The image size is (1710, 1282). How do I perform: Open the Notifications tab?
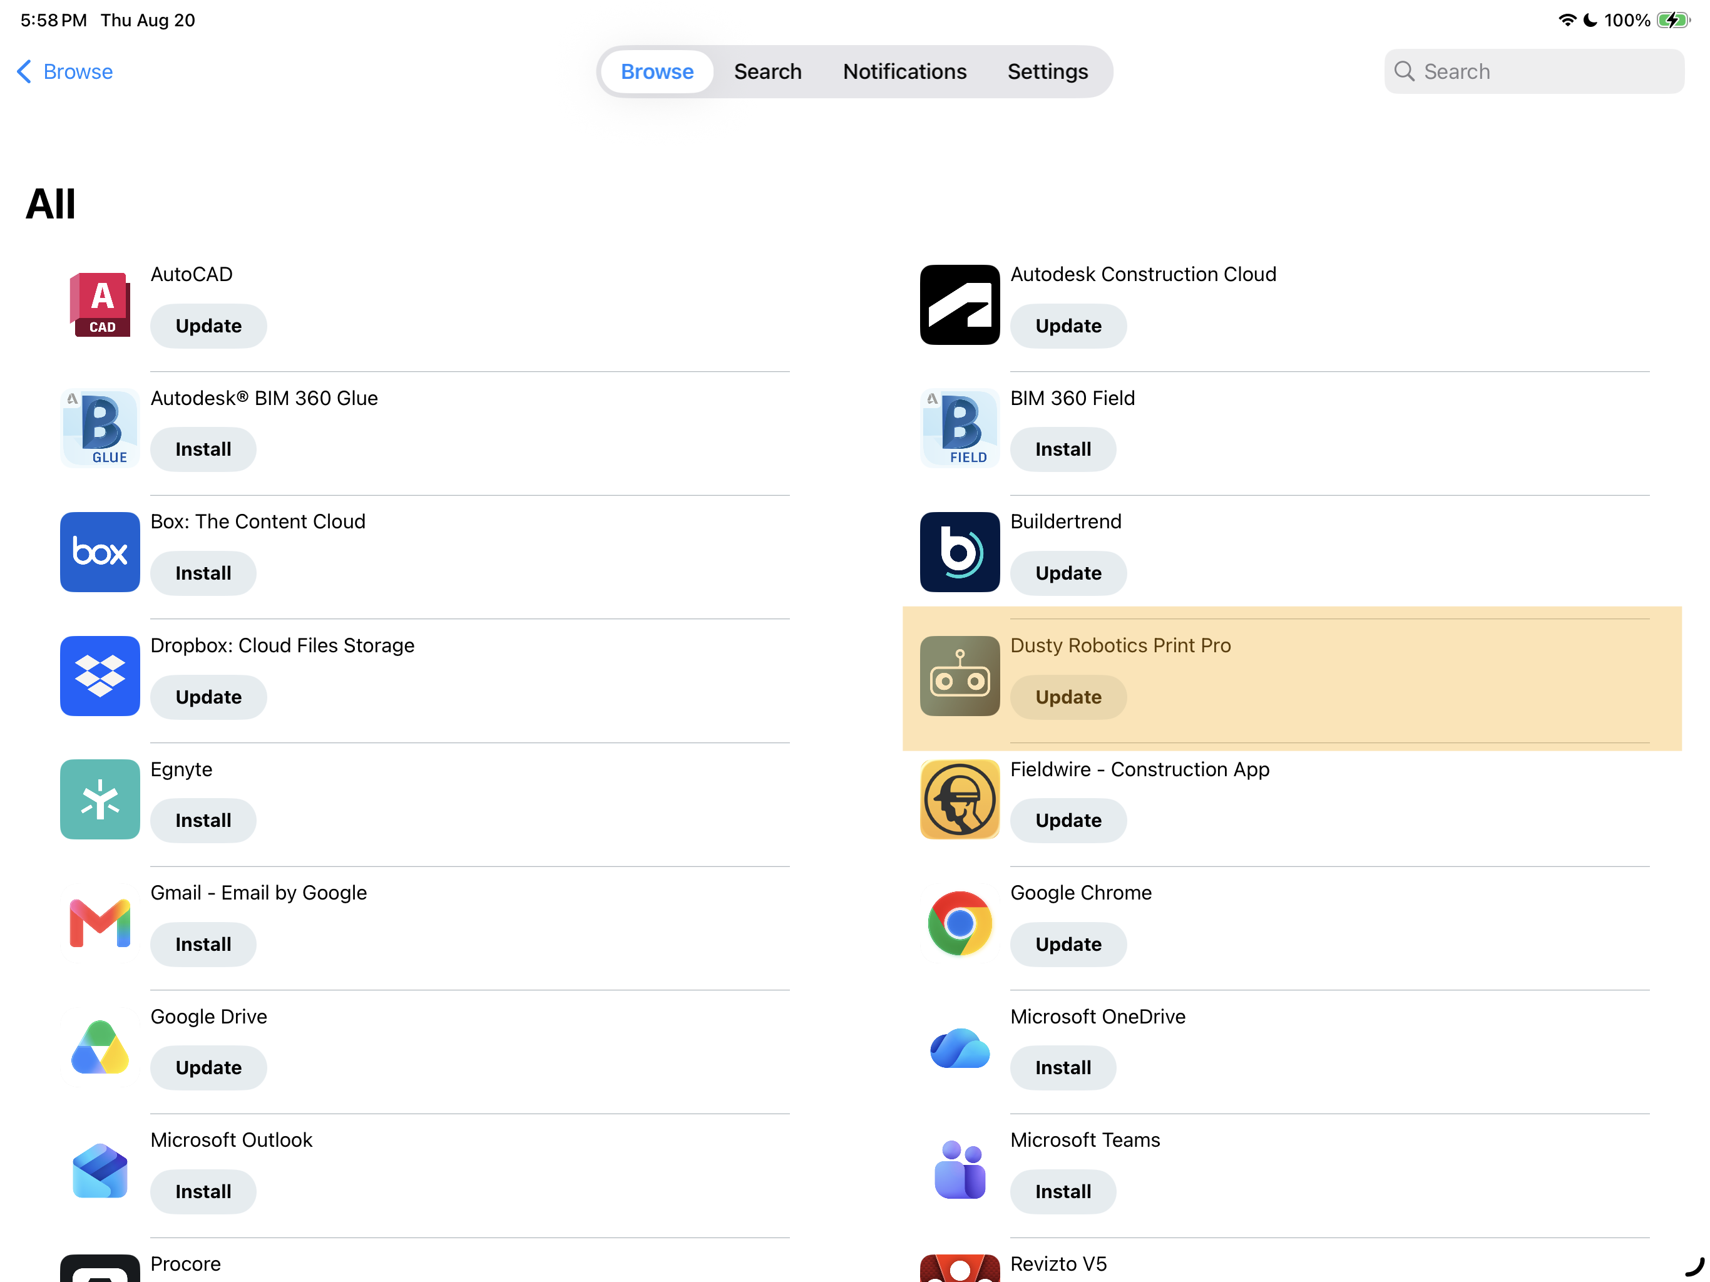(x=904, y=71)
